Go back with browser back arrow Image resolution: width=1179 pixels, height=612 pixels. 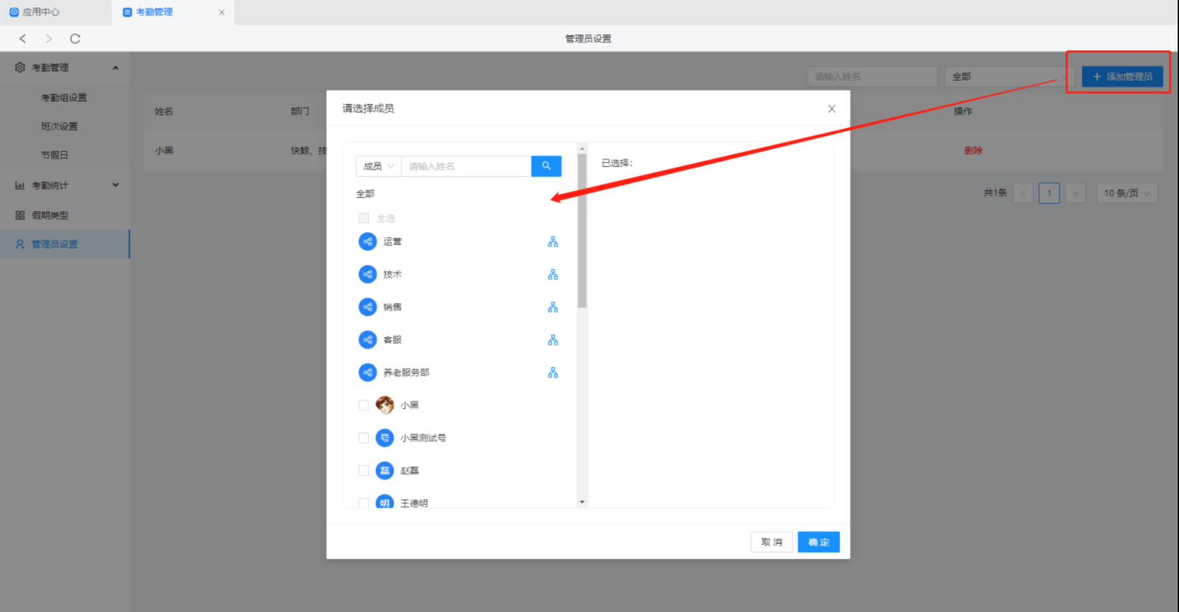23,39
